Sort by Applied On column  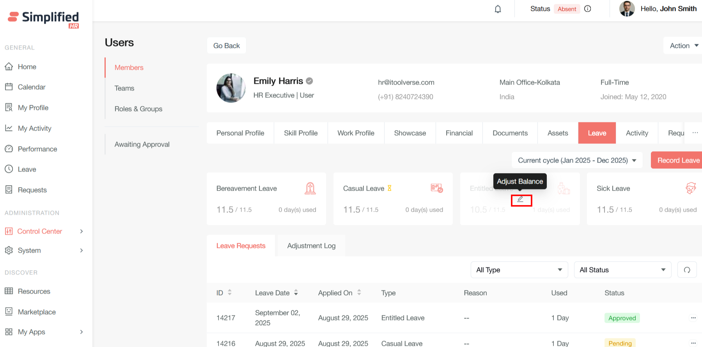tap(359, 292)
